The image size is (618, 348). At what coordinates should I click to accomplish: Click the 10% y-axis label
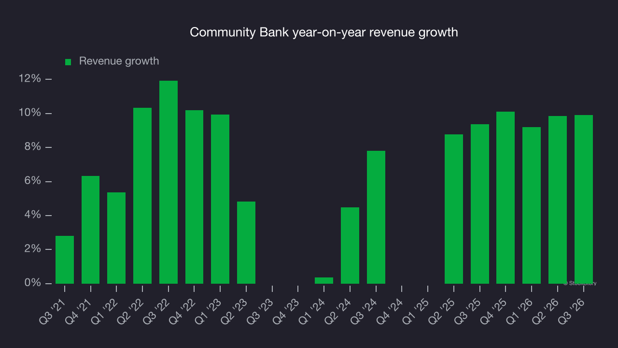(x=29, y=113)
